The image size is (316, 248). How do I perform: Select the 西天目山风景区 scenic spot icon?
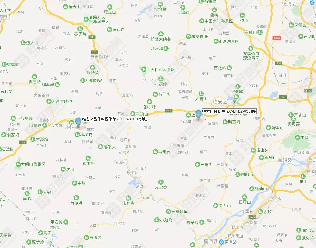pyautogui.click(x=144, y=70)
